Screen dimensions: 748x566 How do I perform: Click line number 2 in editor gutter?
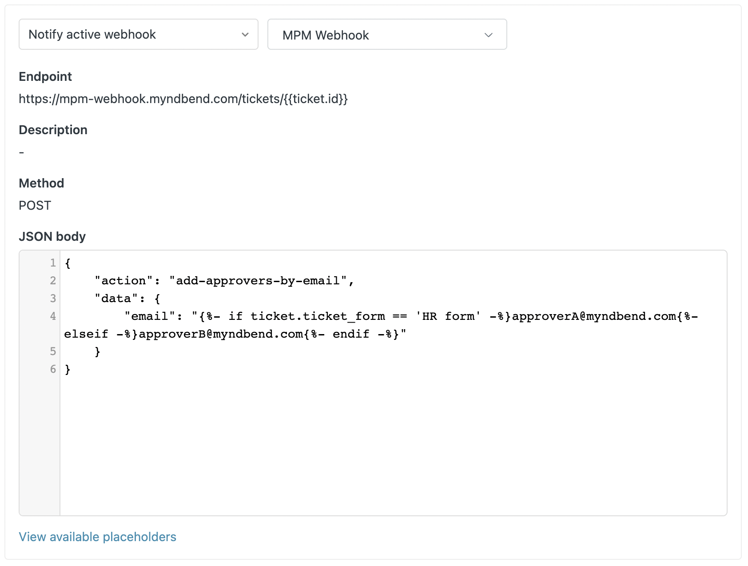coord(53,281)
